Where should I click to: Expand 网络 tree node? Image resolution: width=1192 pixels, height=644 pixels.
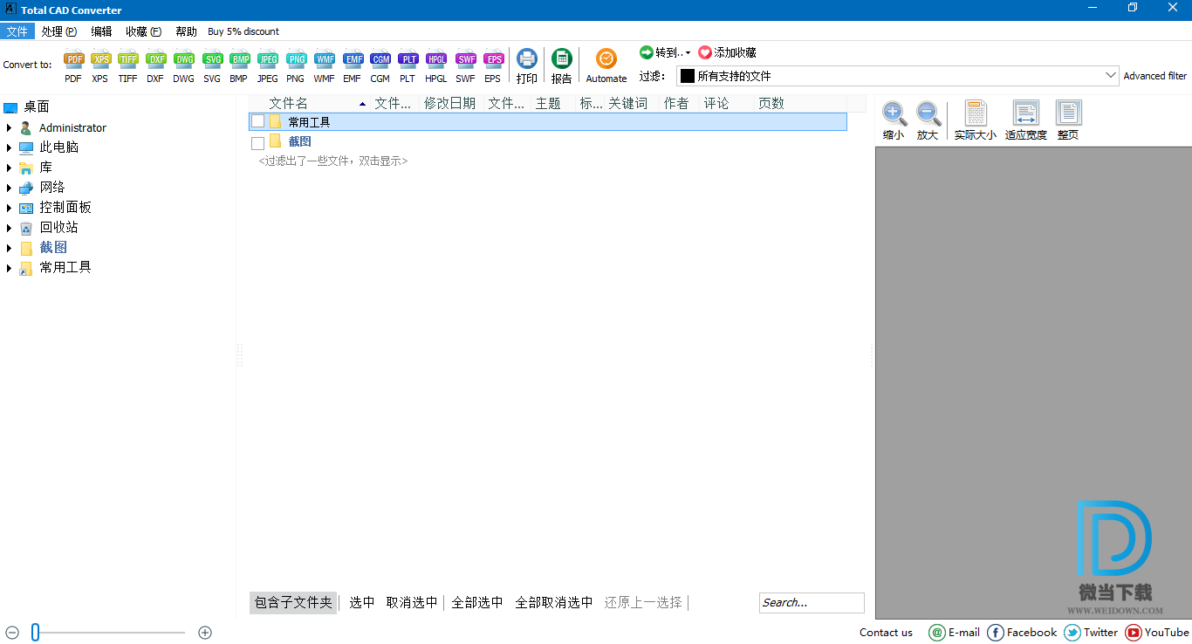click(x=9, y=188)
